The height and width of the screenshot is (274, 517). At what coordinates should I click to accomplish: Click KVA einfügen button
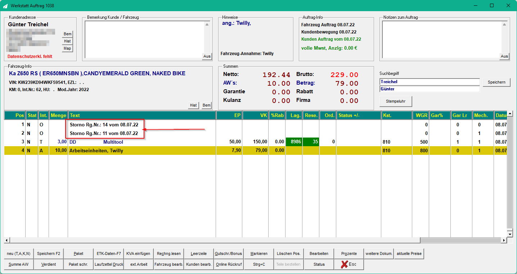tap(139, 253)
